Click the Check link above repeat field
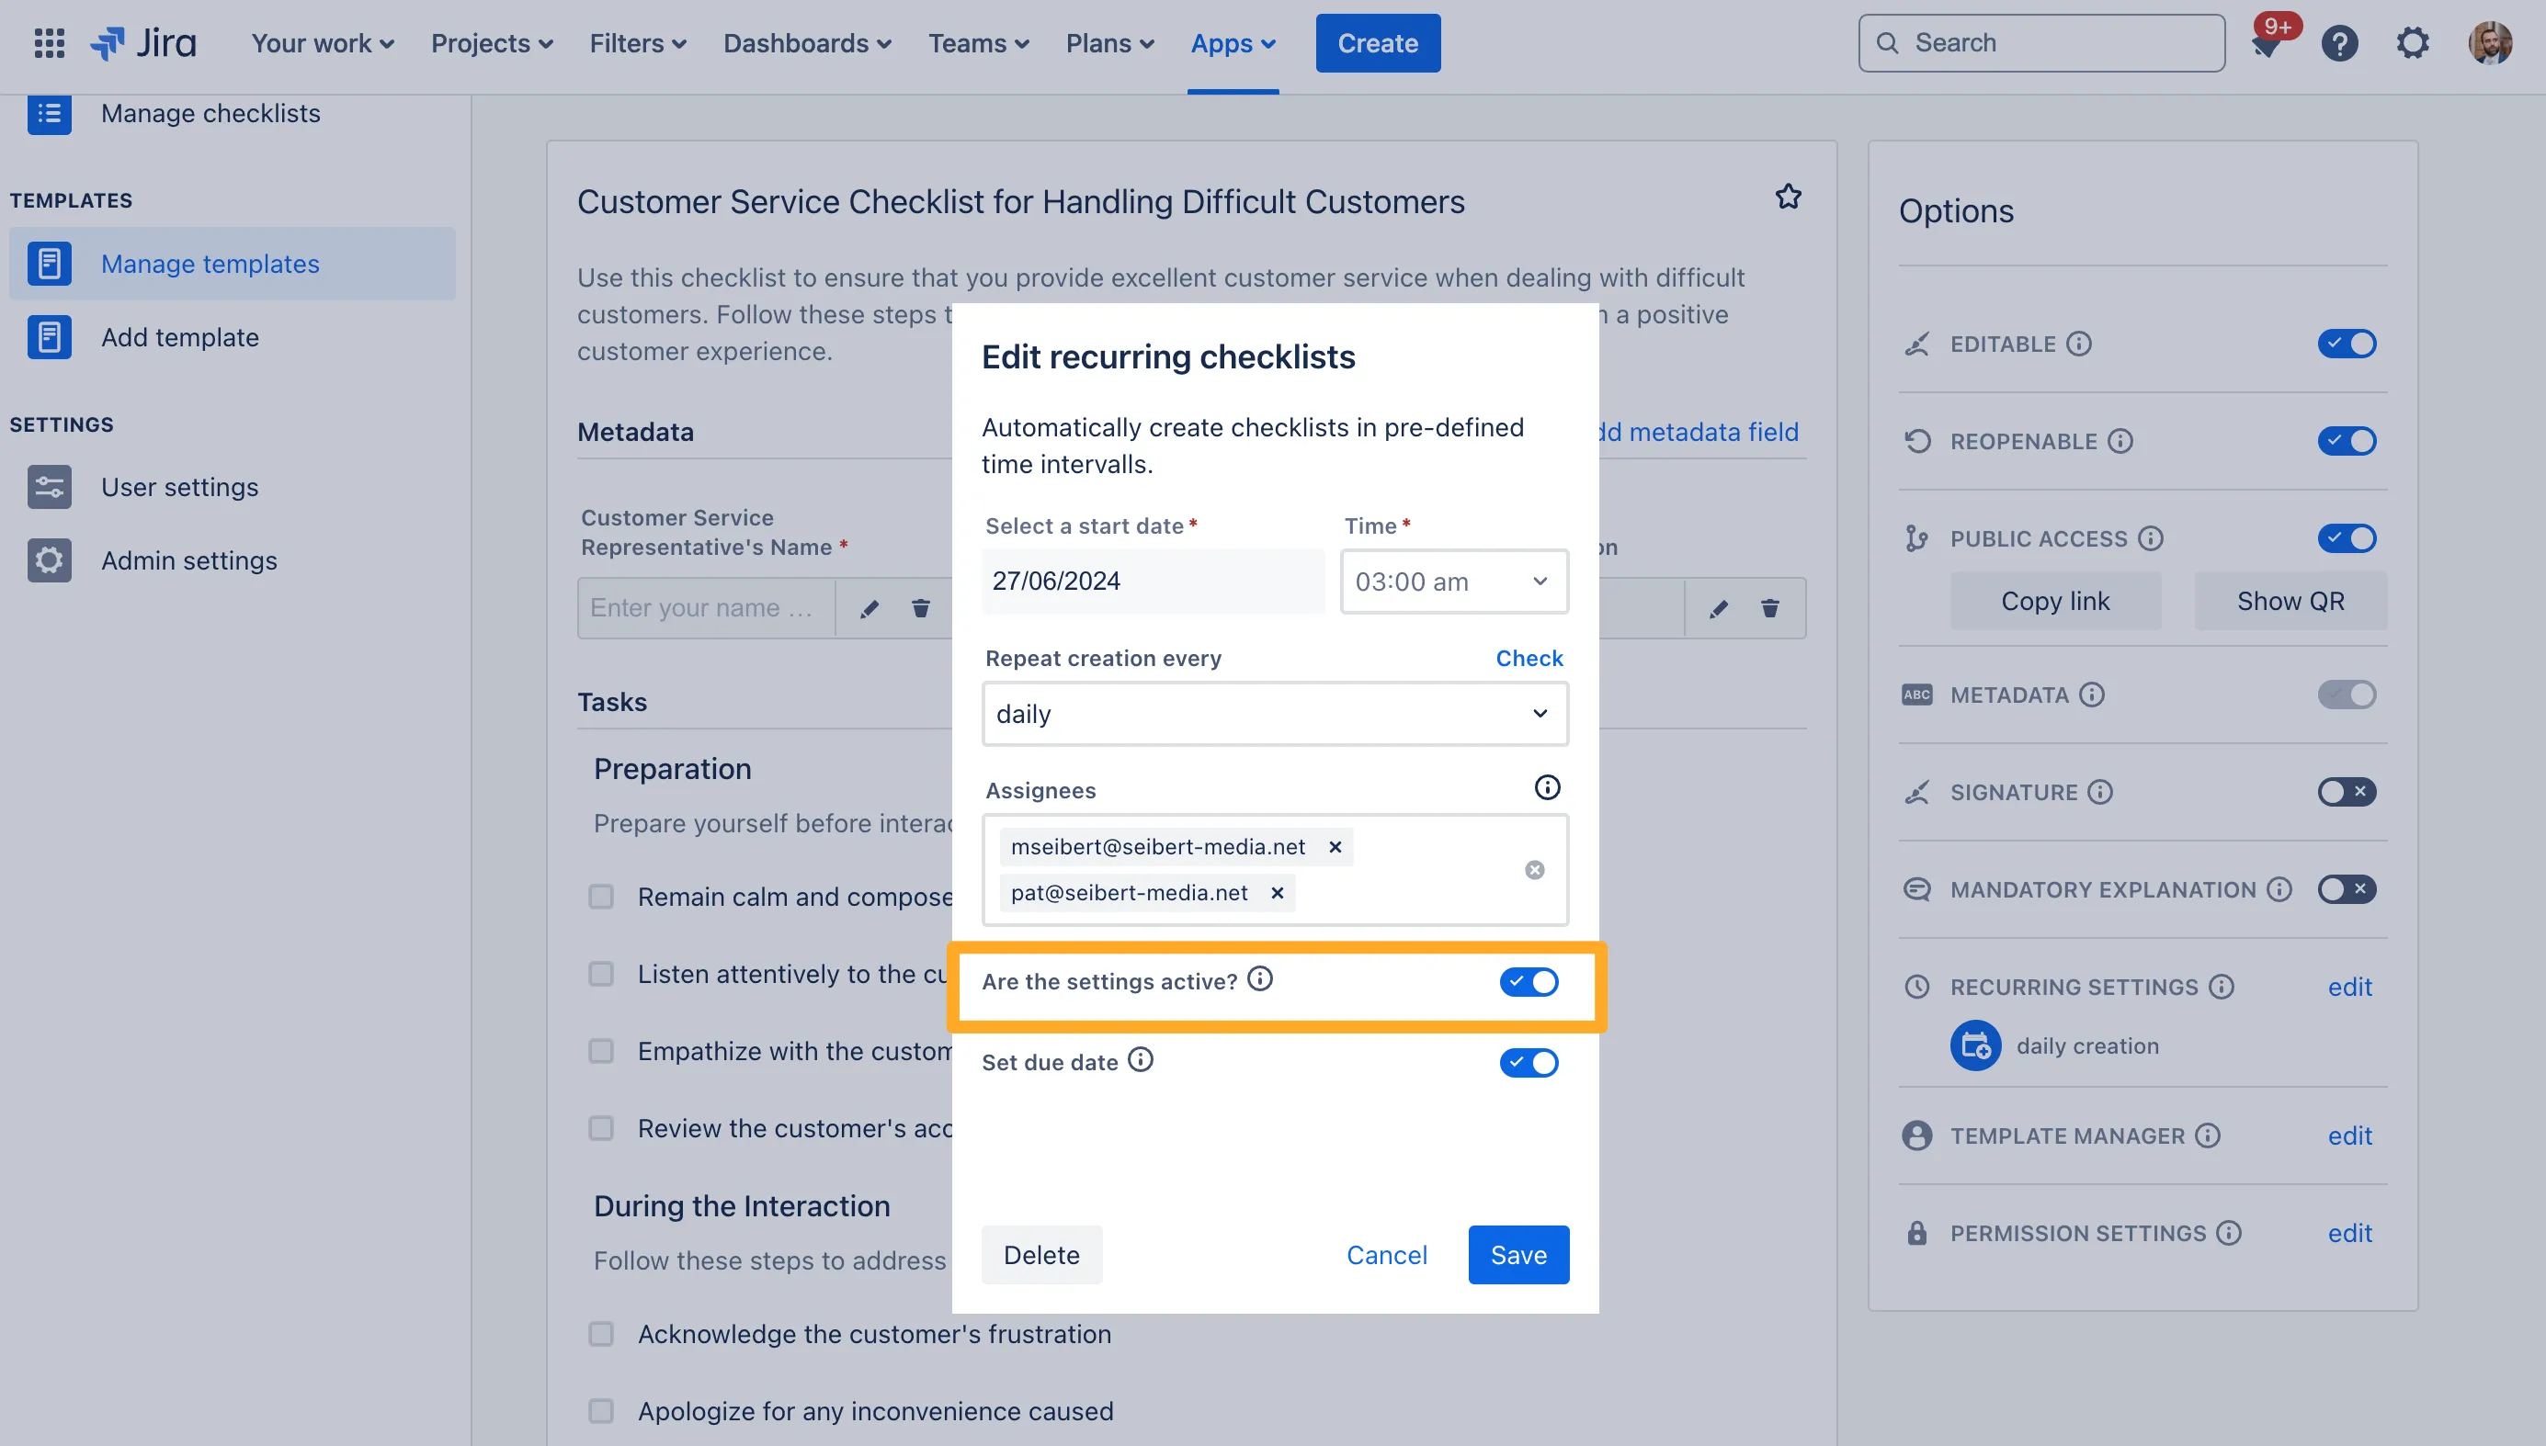2546x1446 pixels. (1529, 659)
